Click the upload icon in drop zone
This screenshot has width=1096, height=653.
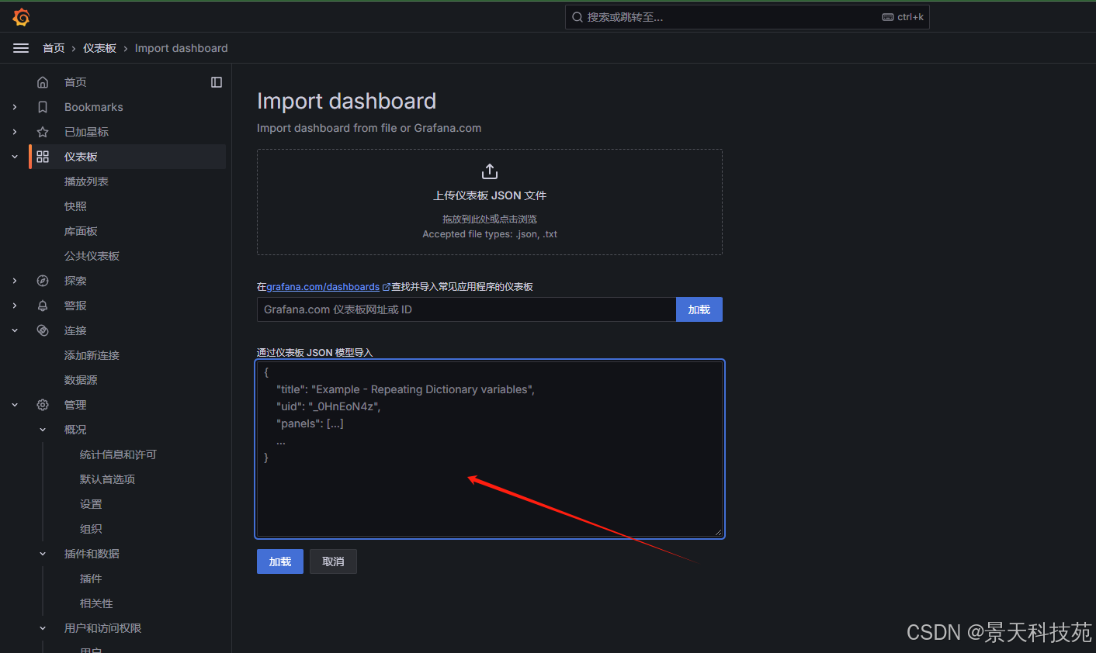click(489, 171)
